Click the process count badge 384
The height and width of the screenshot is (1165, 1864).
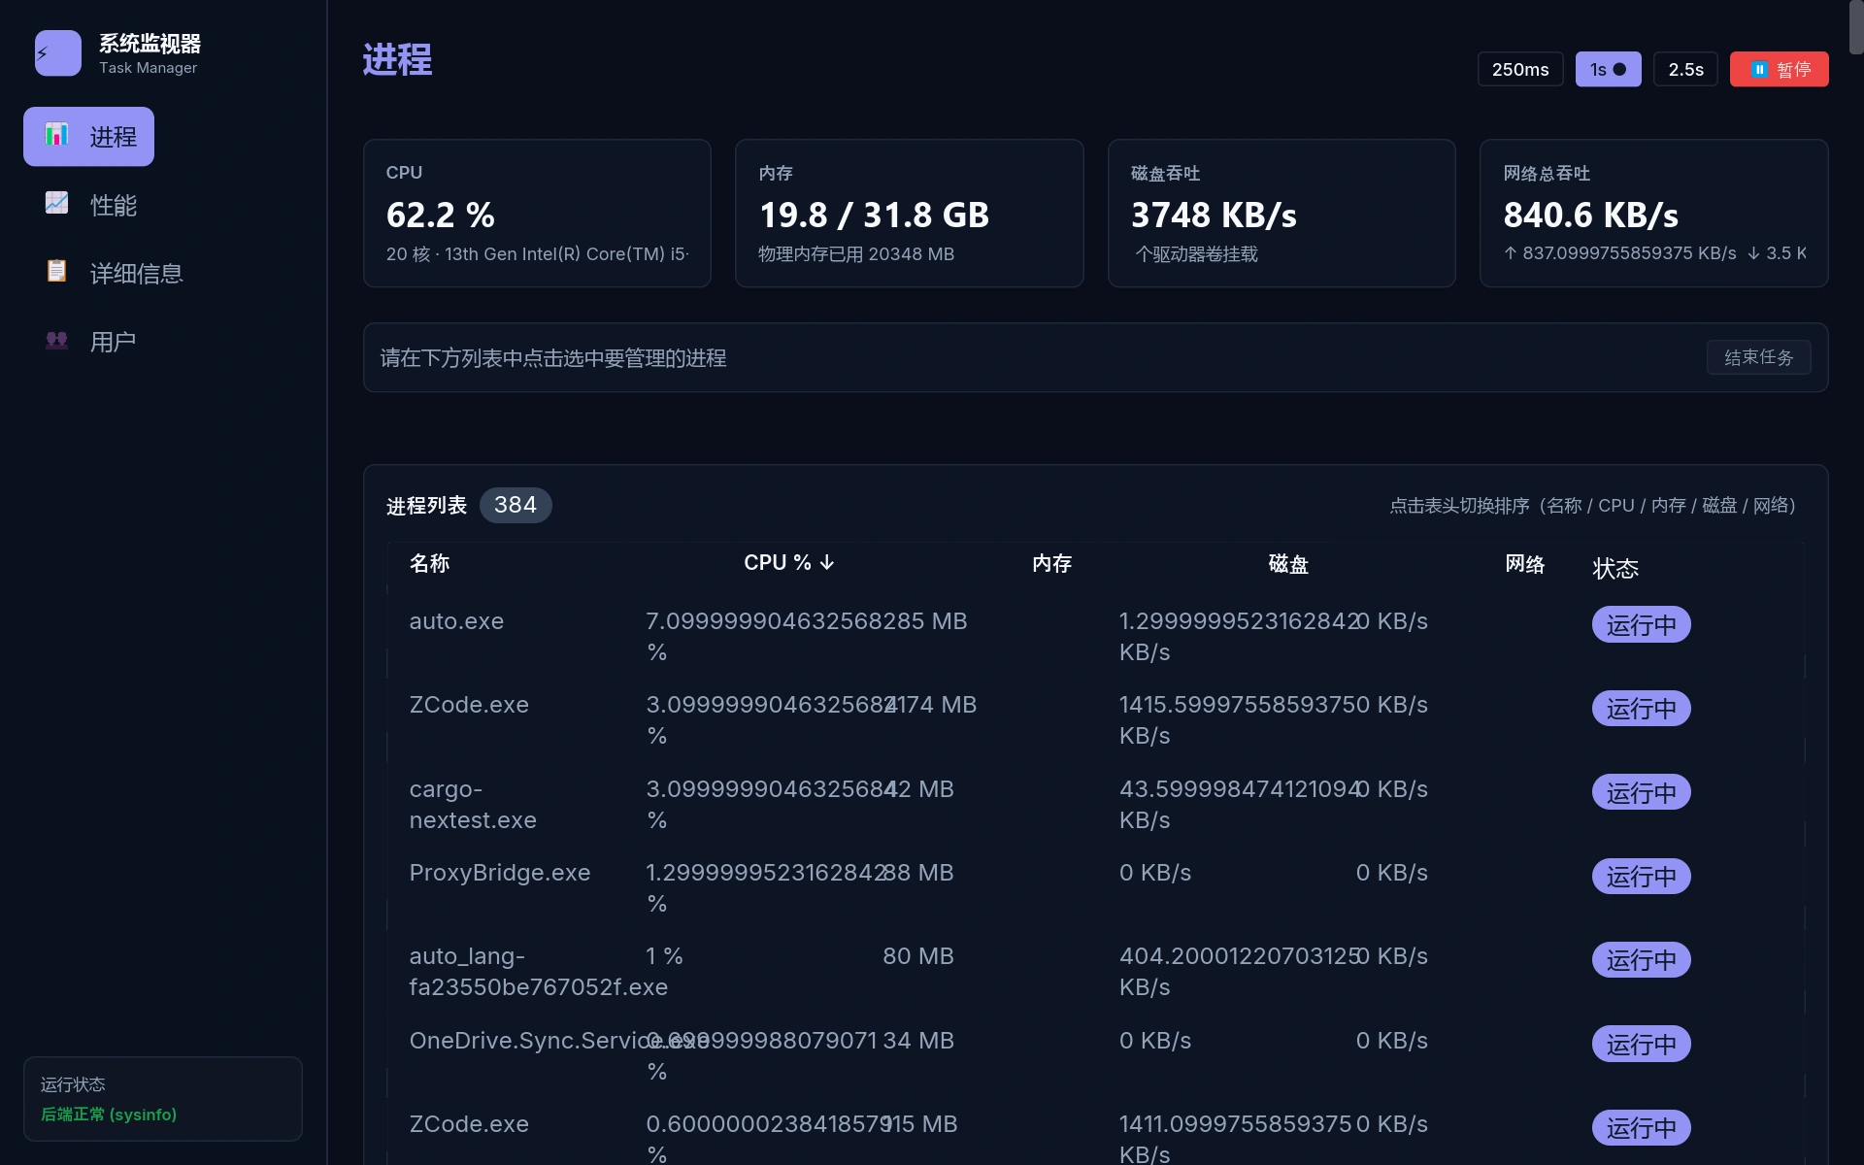point(516,505)
